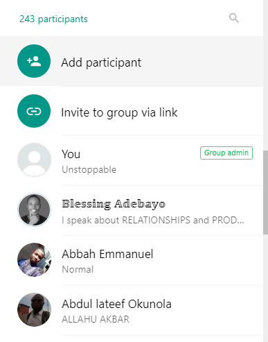This screenshot has width=268, height=342.
Task: Open your default gray profile avatar
Action: (34, 160)
